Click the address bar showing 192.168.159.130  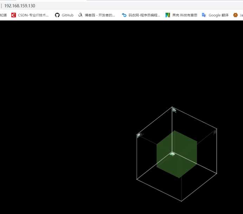(20, 6)
